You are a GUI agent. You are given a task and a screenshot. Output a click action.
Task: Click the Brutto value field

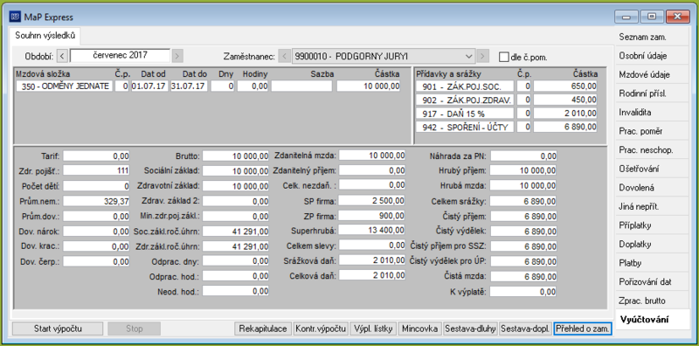236,156
